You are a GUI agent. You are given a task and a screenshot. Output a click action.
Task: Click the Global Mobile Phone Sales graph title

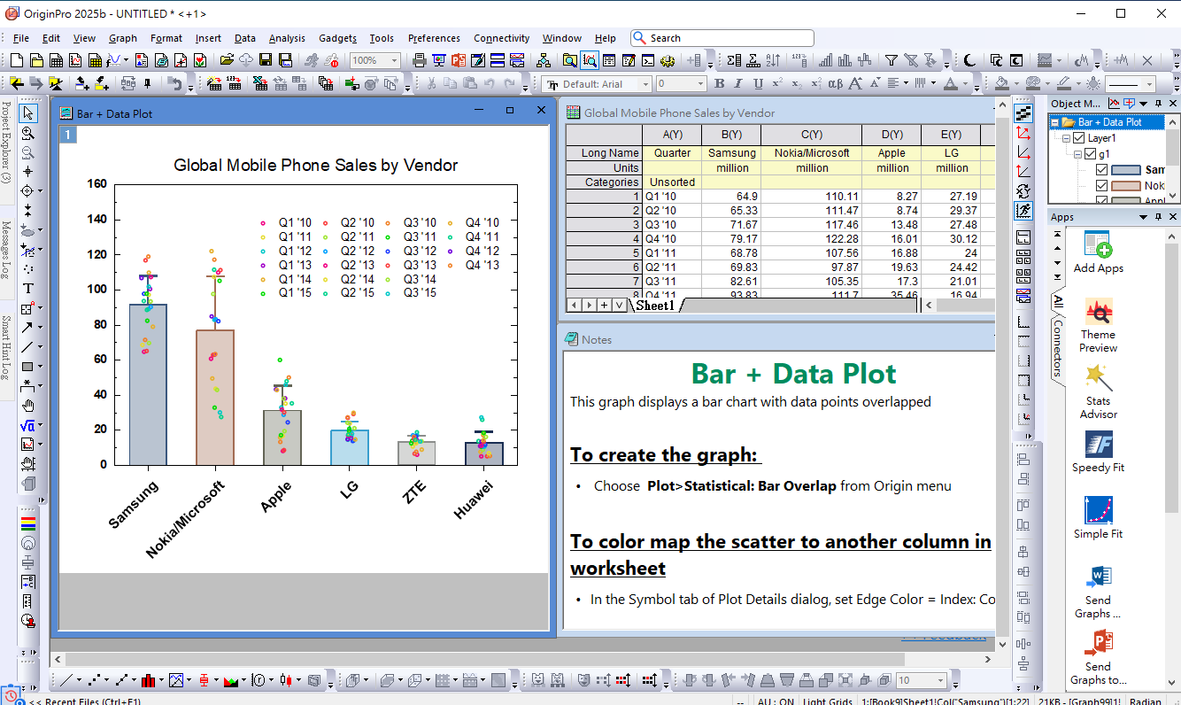point(316,165)
